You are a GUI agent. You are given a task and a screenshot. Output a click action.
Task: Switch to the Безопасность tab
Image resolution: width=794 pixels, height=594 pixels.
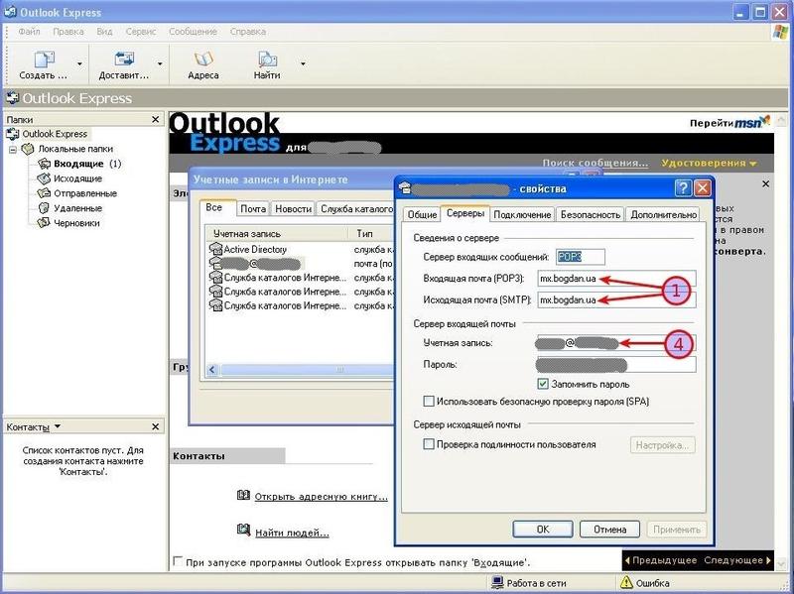click(x=591, y=214)
